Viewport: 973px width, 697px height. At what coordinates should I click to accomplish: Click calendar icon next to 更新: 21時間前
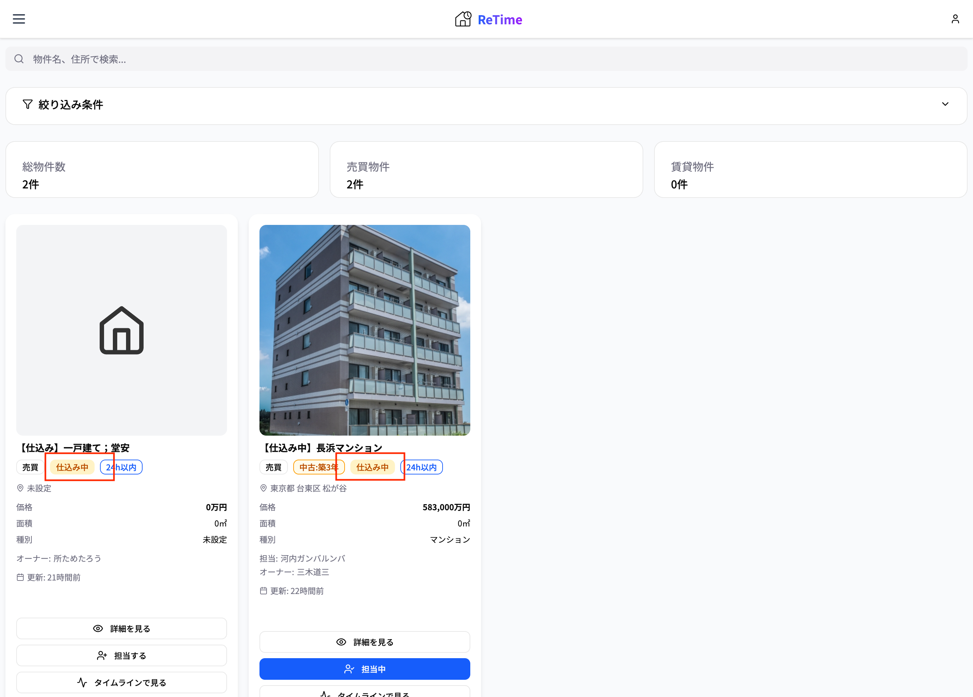[20, 577]
